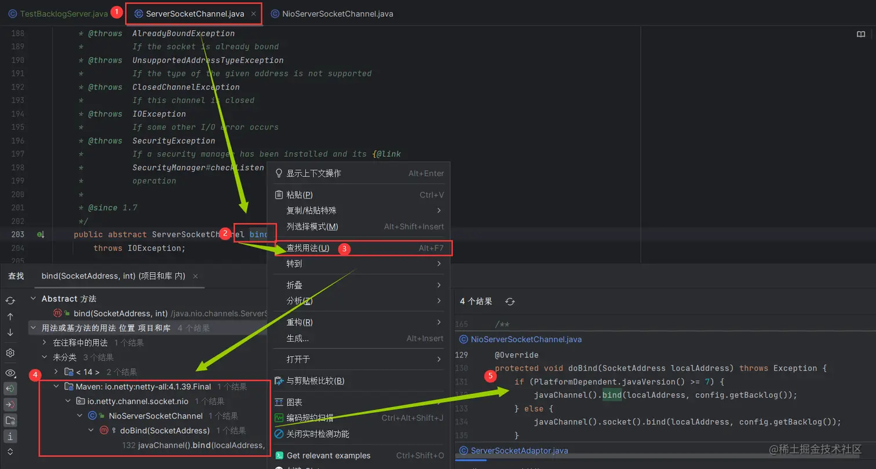Open the 重构(R) submenu

tap(359, 323)
